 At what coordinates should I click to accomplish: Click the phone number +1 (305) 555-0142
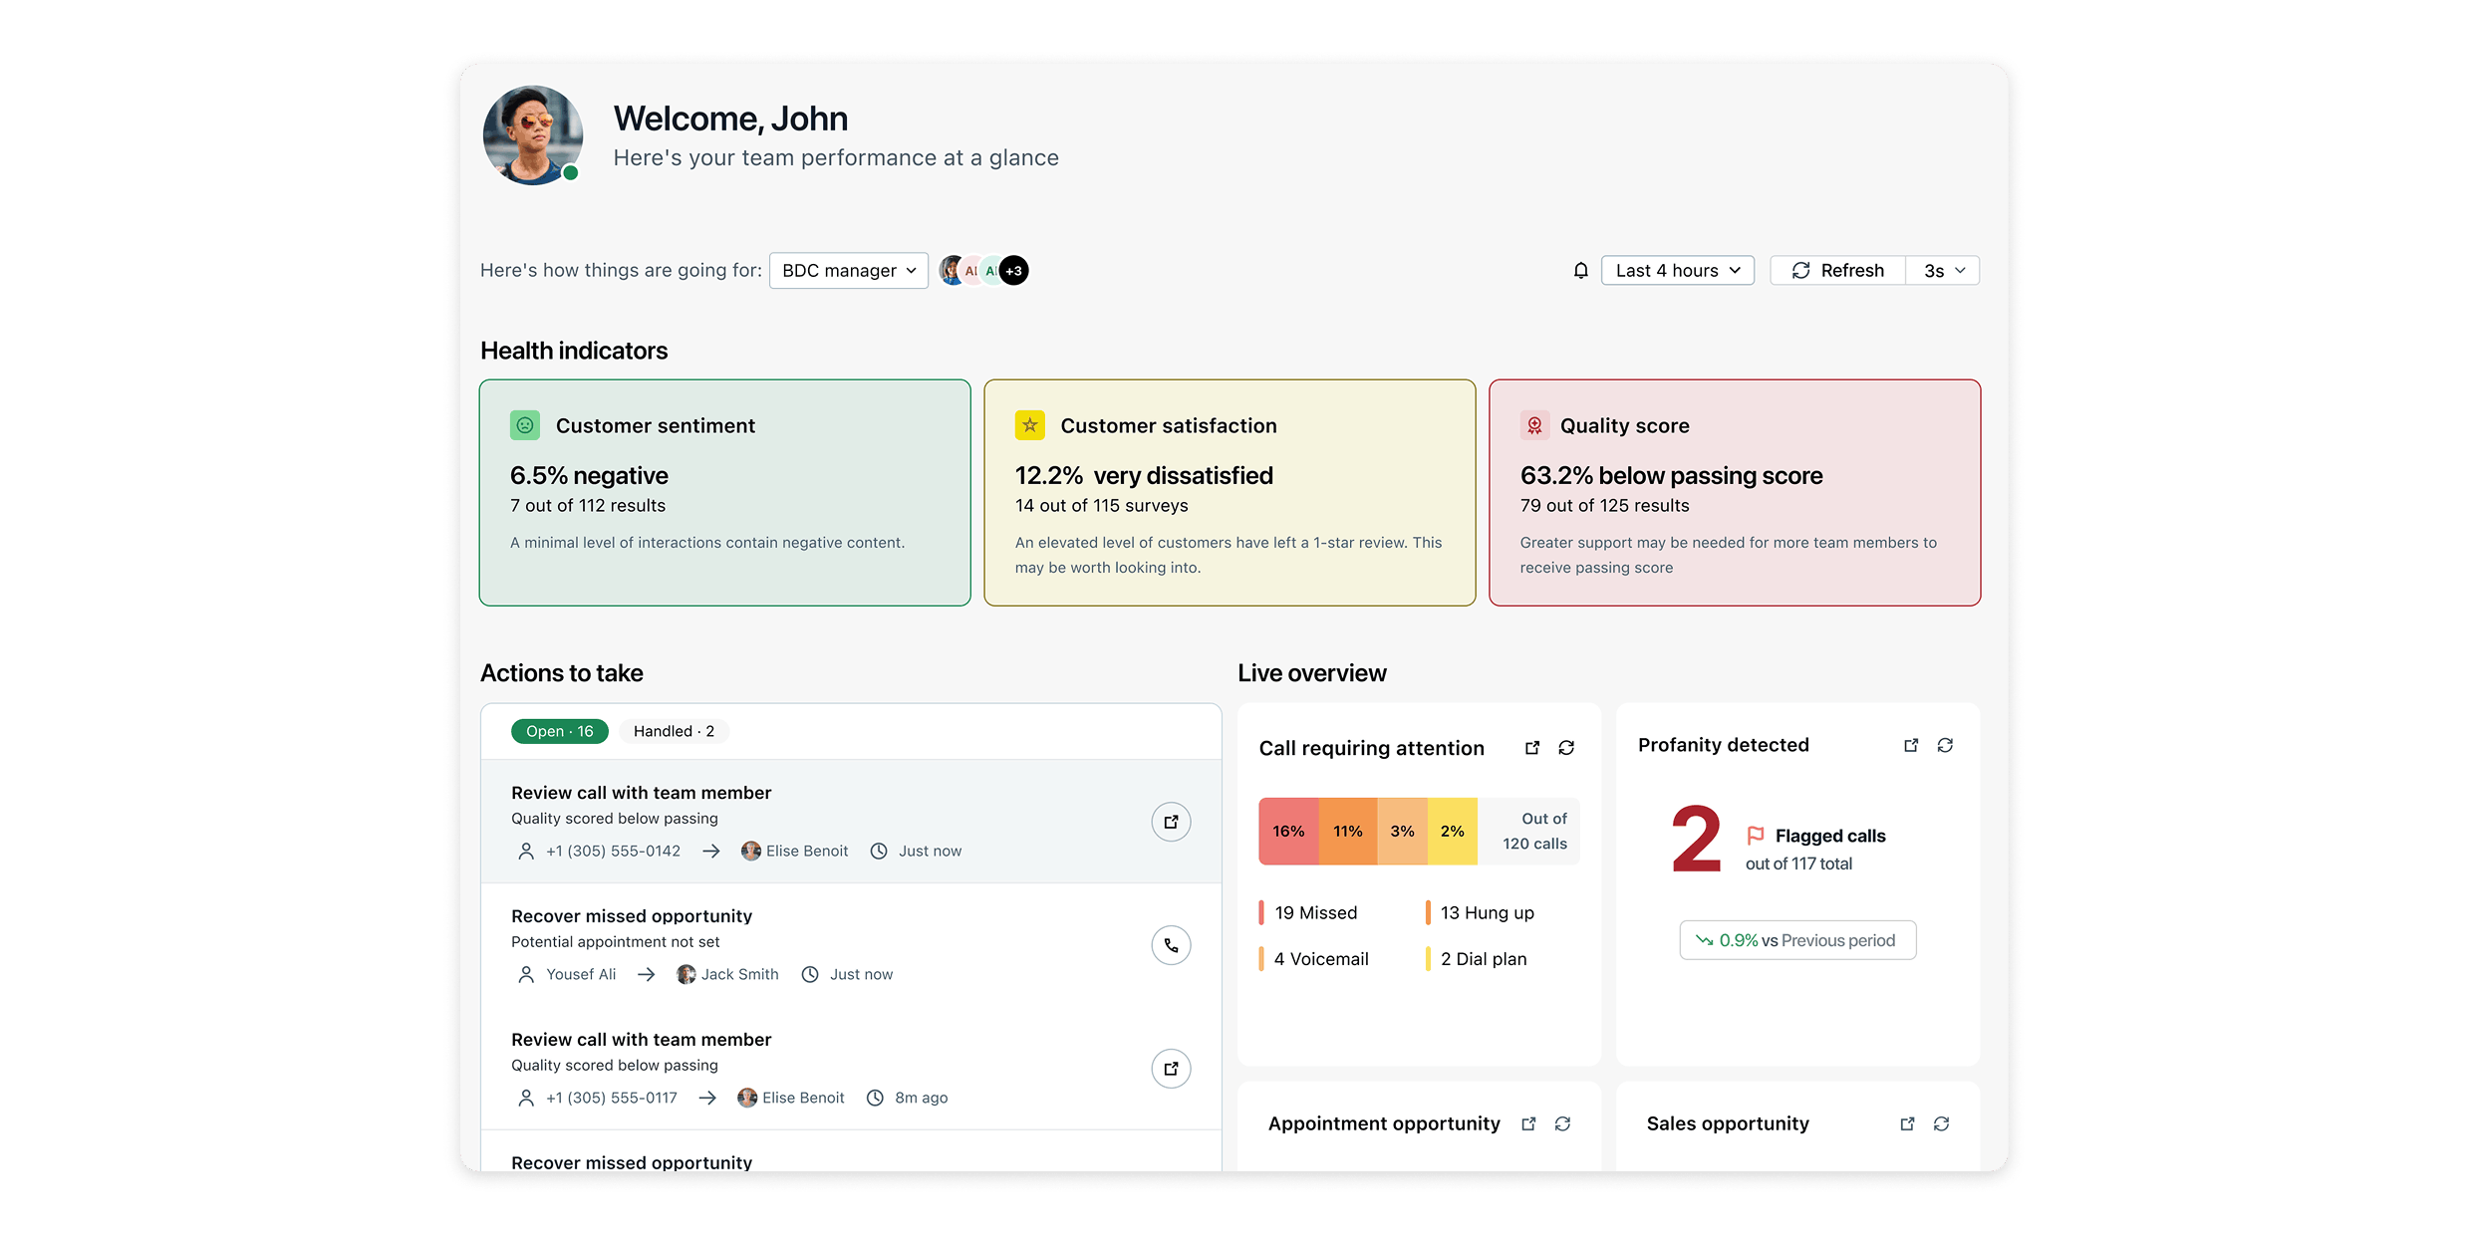click(613, 851)
